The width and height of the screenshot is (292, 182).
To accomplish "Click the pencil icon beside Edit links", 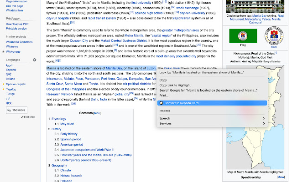I will coord(22,117).
